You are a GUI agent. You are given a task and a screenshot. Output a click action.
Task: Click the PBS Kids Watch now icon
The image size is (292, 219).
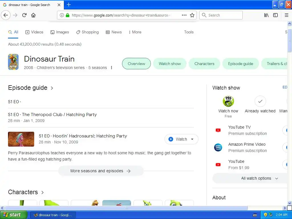pyautogui.click(x=228, y=101)
